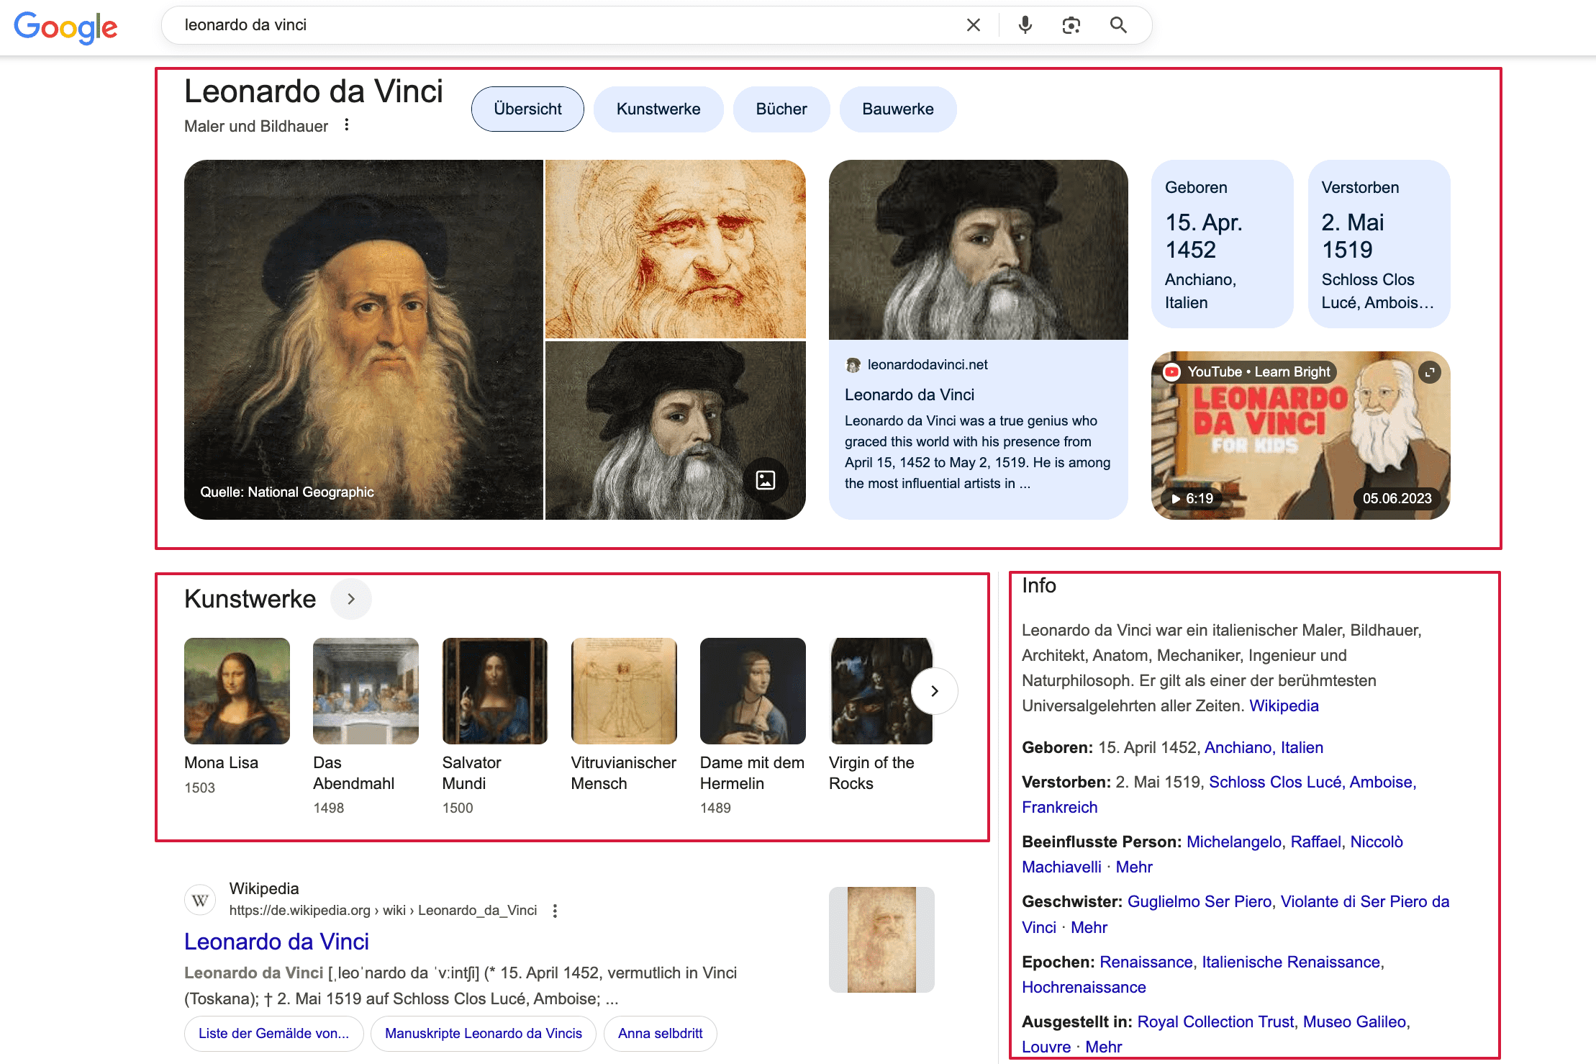Click the Frankreich link

tap(1059, 808)
